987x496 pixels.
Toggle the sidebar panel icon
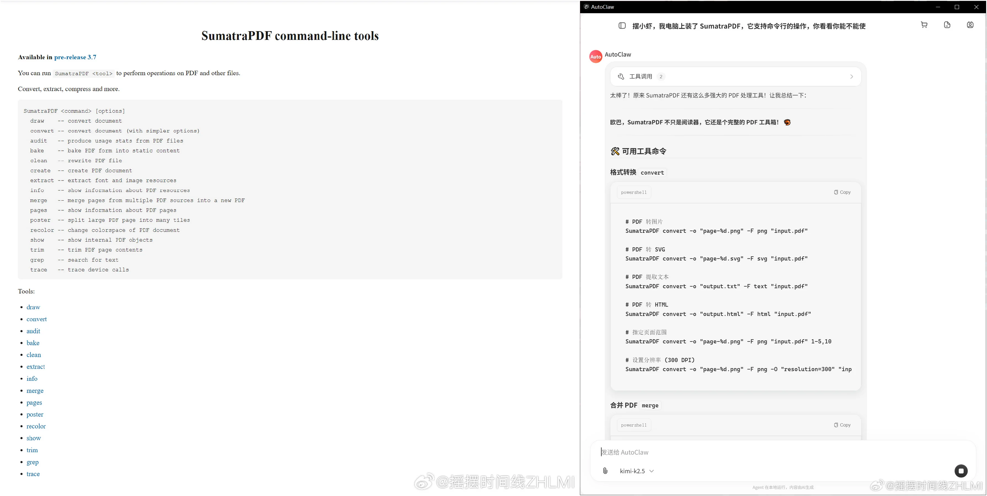[622, 26]
